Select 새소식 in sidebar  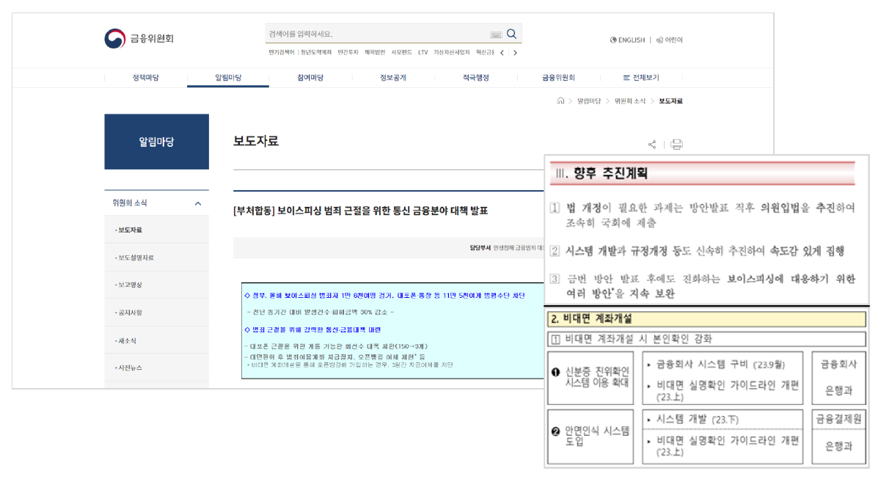[156, 340]
